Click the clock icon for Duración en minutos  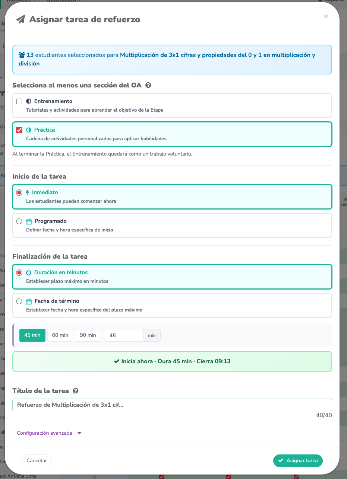coord(29,273)
